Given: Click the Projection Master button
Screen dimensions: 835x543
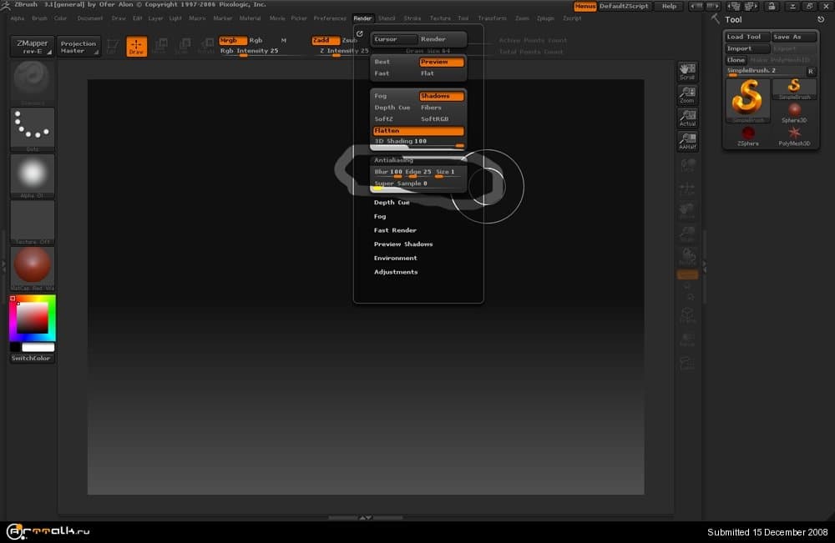Looking at the screenshot, I should pyautogui.click(x=78, y=48).
